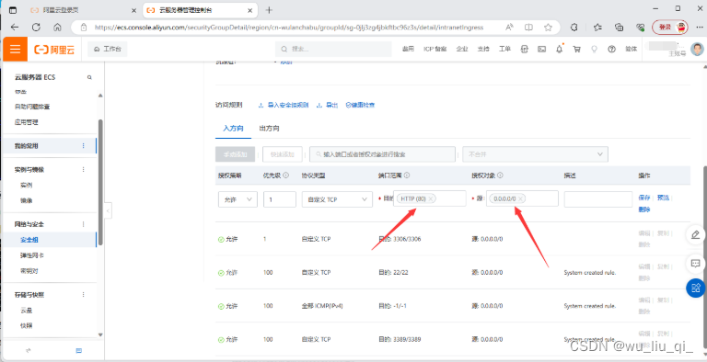Image resolution: width=707 pixels, height=362 pixels.
Task: Click the floating pencil edit icon
Action: tap(695, 234)
